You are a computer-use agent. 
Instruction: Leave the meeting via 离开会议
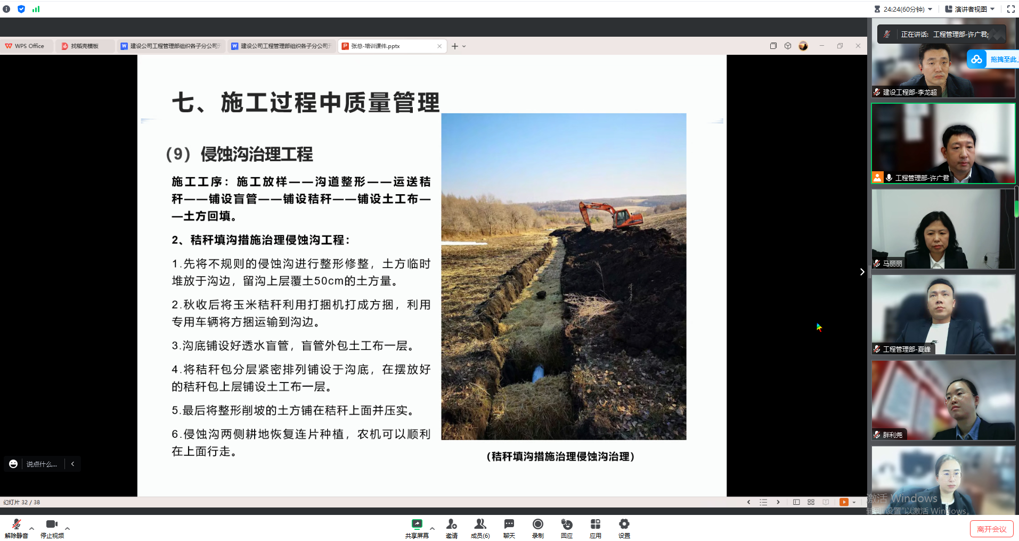click(x=991, y=529)
